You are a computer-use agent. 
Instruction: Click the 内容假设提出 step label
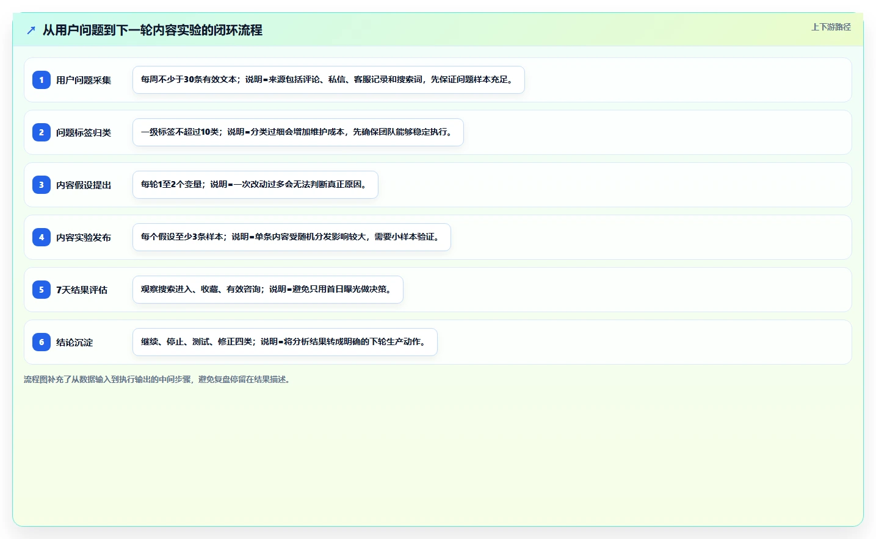click(x=84, y=185)
